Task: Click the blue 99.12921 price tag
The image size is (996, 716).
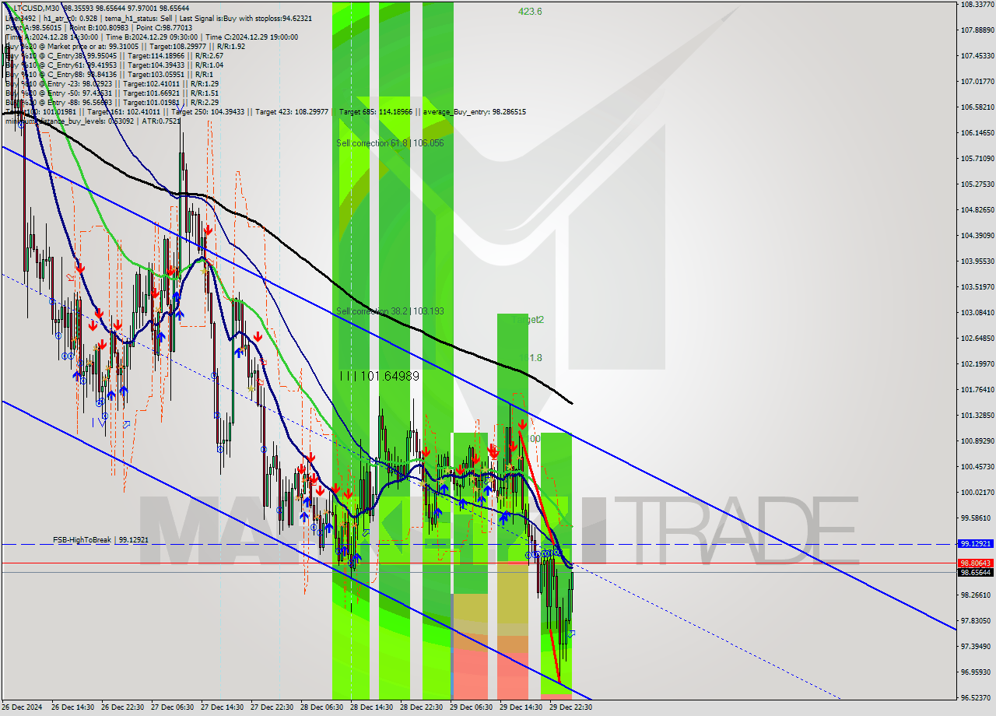Action: [x=976, y=544]
